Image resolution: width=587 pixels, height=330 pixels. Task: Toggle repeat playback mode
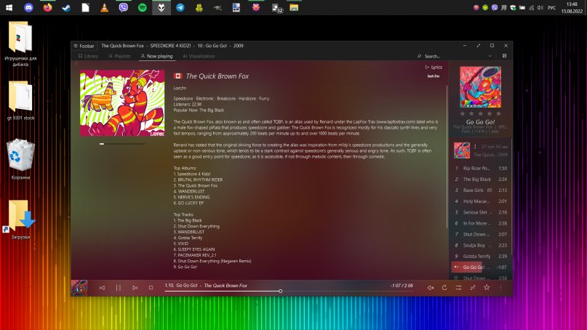tap(444, 288)
